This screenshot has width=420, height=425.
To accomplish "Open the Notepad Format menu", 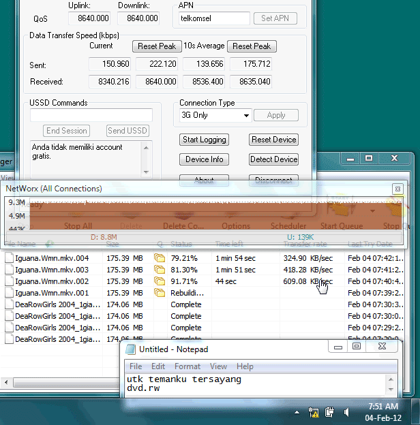I will coord(187,366).
